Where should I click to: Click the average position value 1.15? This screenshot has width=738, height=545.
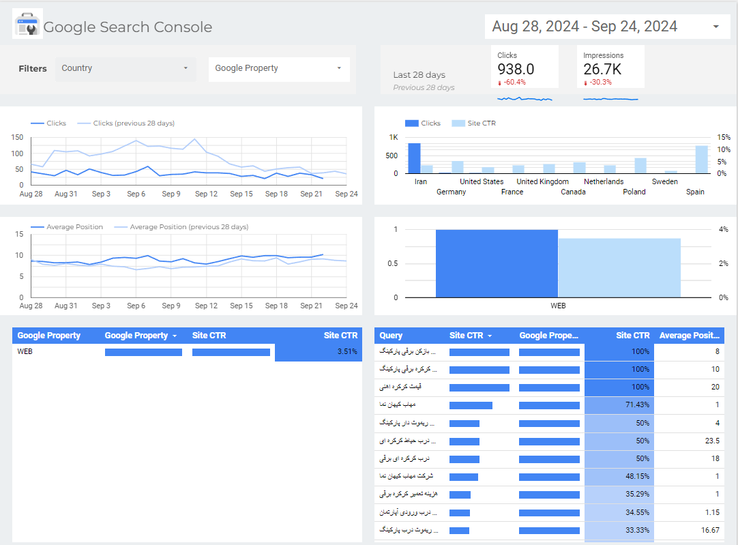click(x=712, y=512)
